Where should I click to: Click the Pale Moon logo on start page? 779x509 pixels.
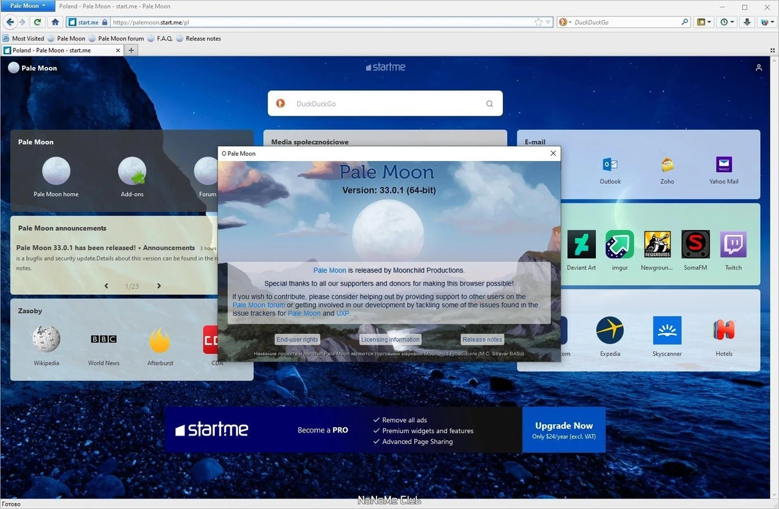coord(32,68)
